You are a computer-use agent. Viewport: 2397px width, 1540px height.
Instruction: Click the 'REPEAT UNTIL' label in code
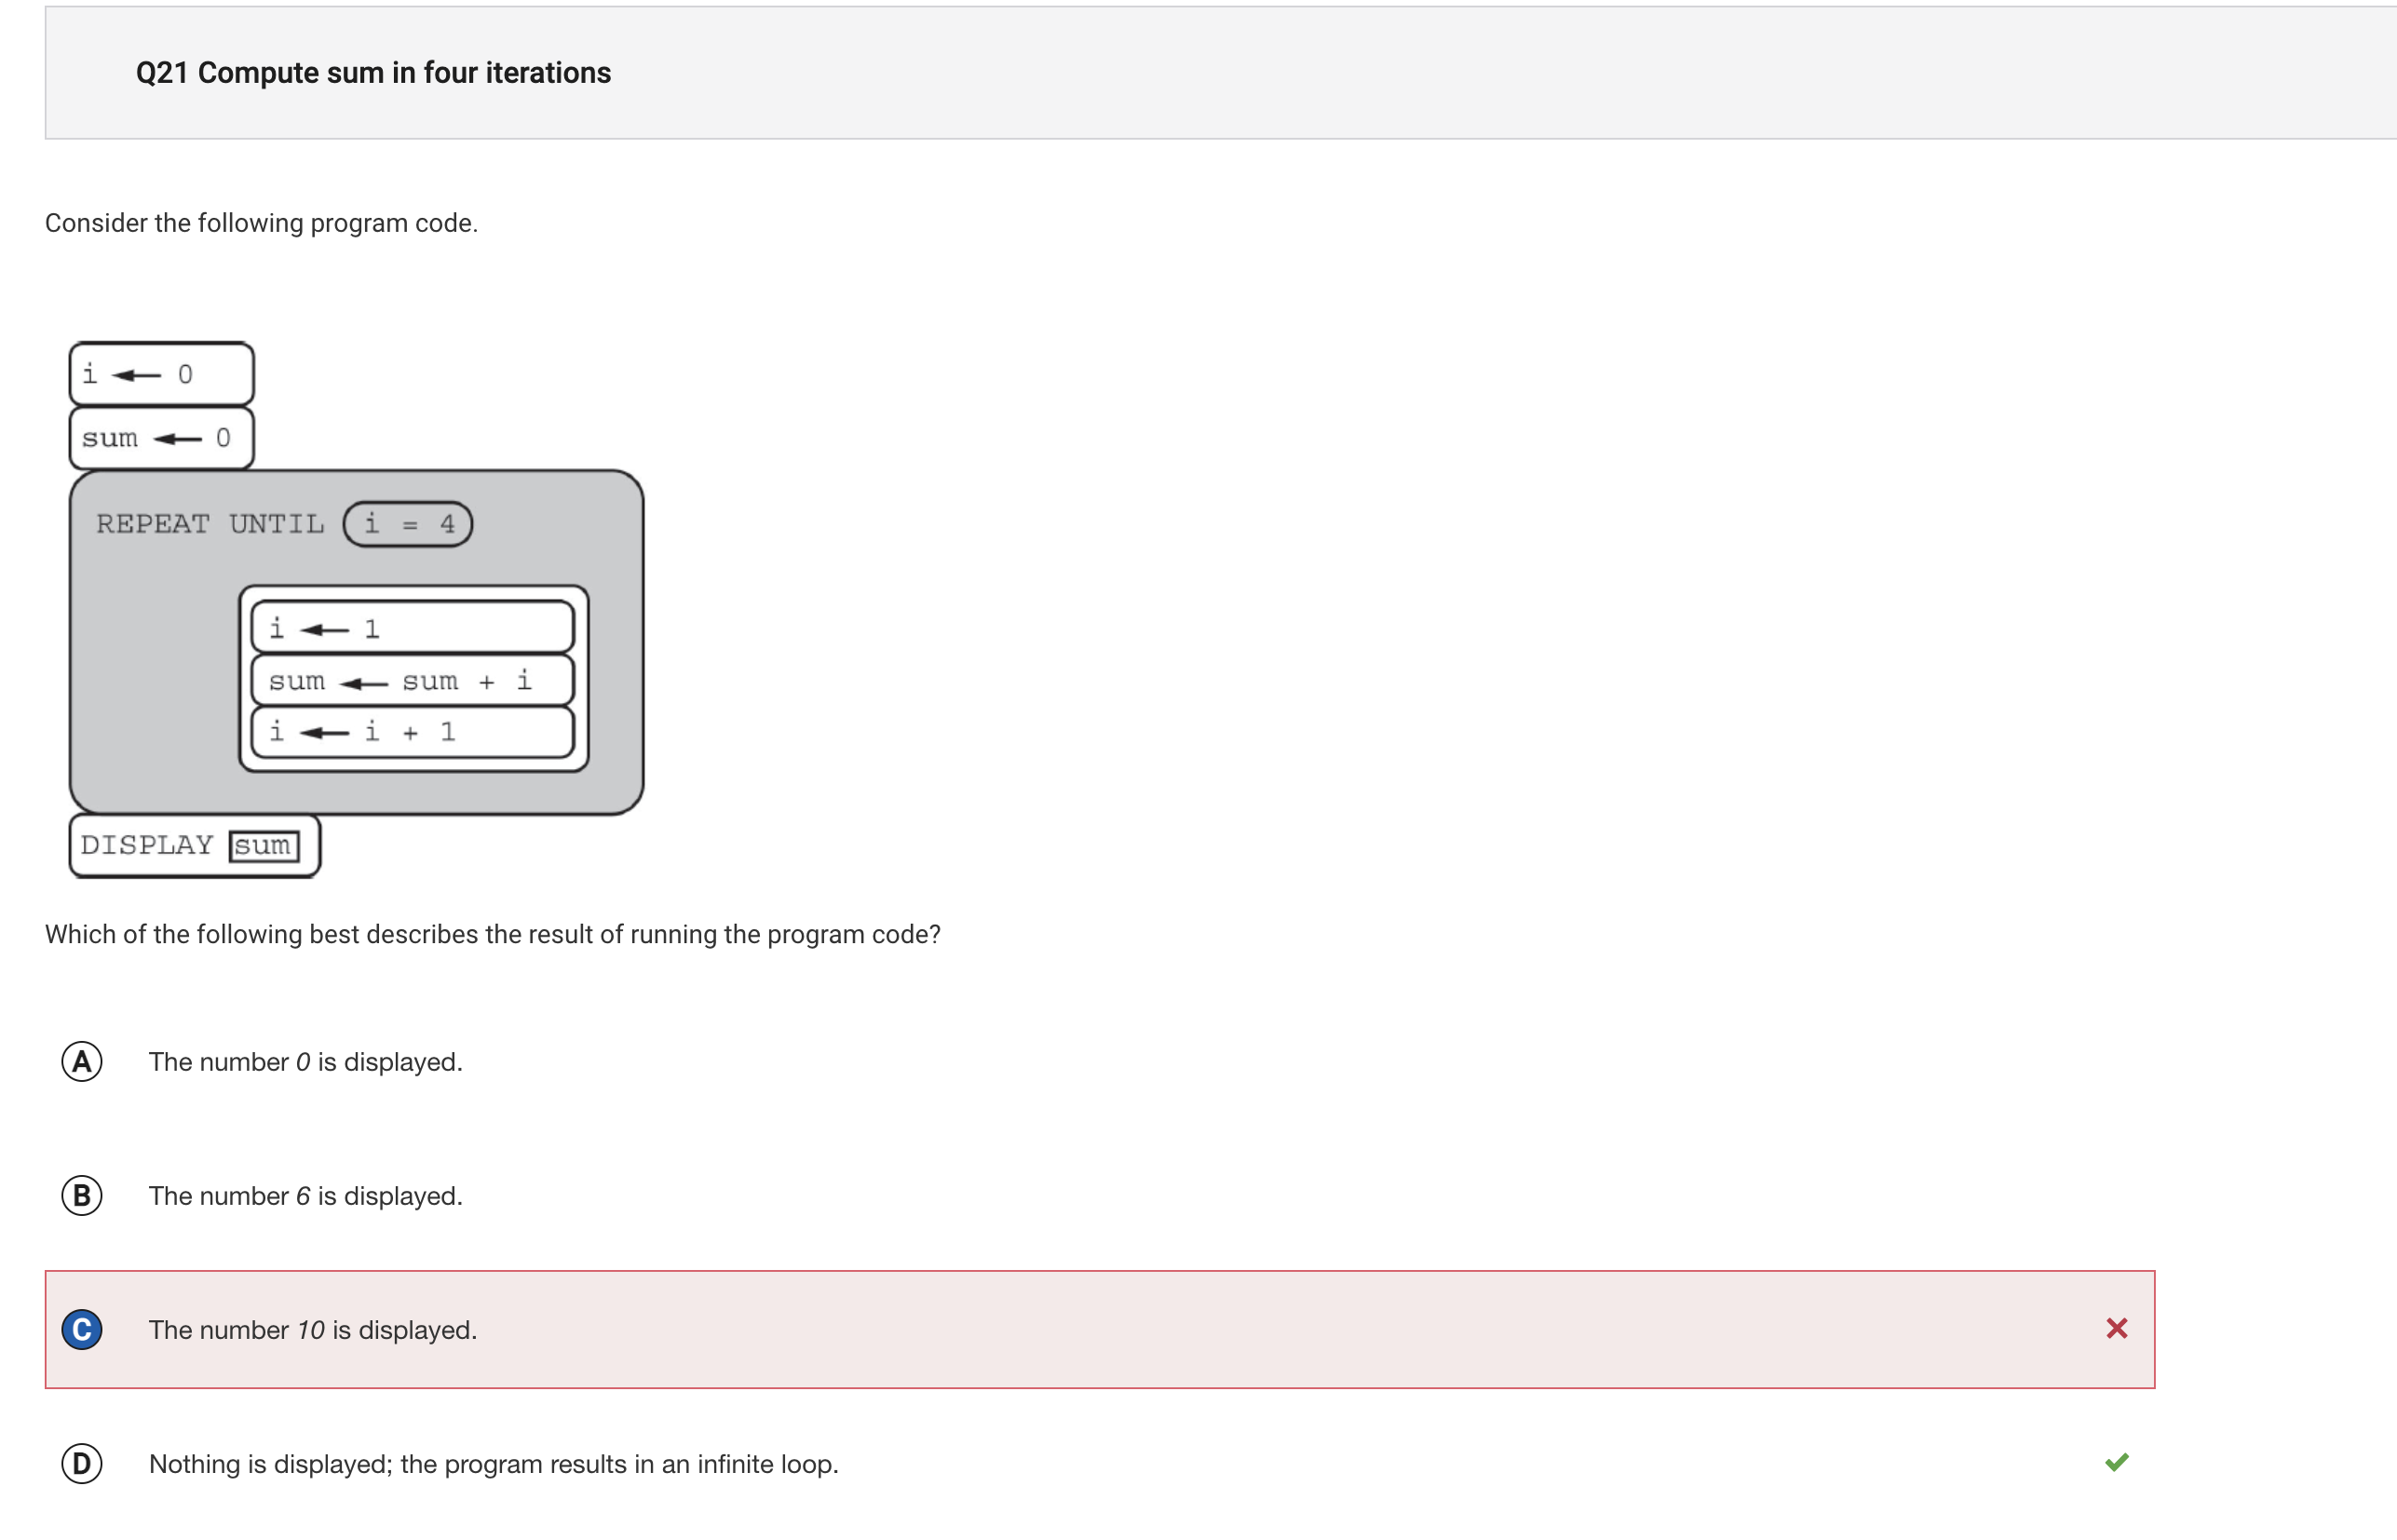210,524
